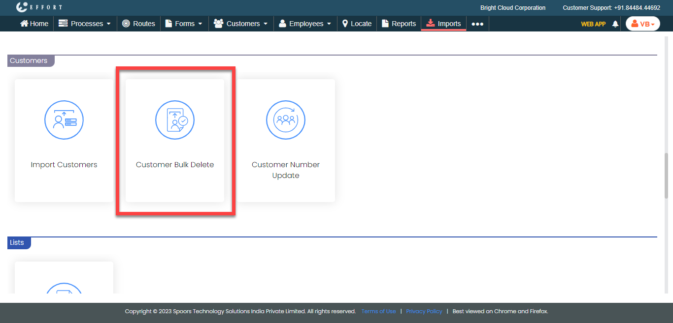Click the Import Customers icon
The height and width of the screenshot is (323, 673).
[x=64, y=120]
